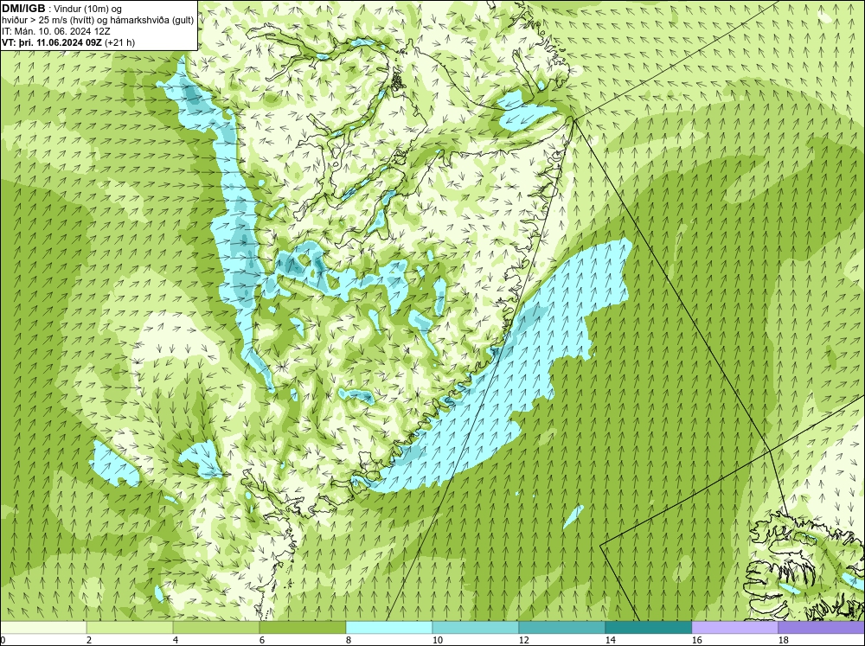Image resolution: width=865 pixels, height=646 pixels.
Task: Click the 8-10 m/s light cyan swatch
Action: pos(389,627)
